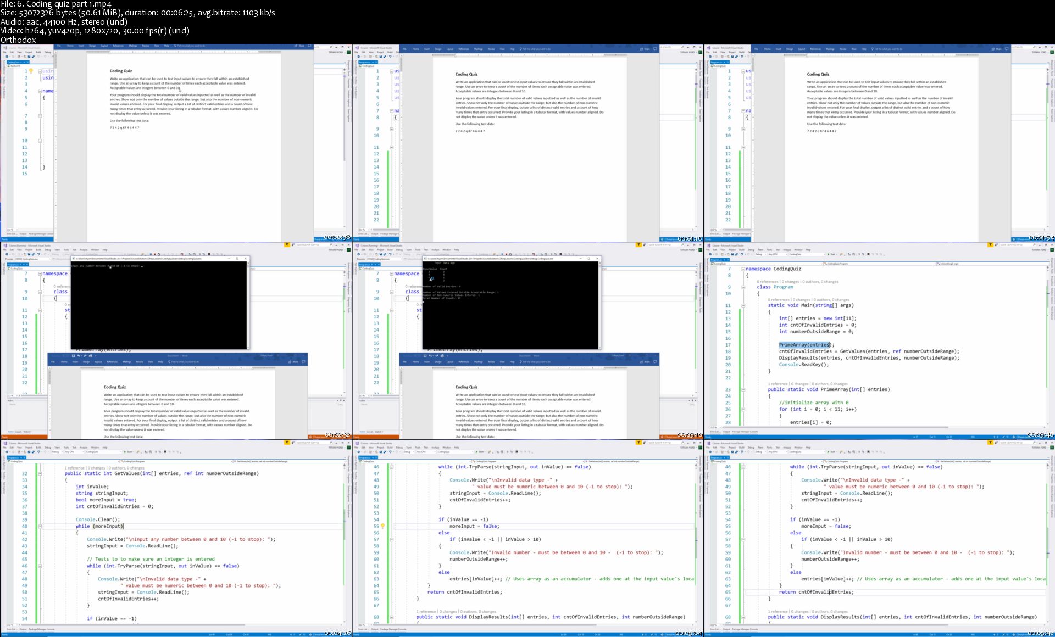Screen dimensions: 1055x637
Task: Click the Save All icon in the 00:04:26 frame toolbar
Action: pyautogui.click(x=33, y=452)
